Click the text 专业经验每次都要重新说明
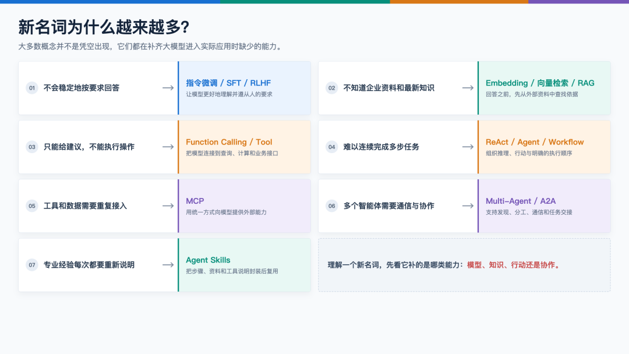The width and height of the screenshot is (629, 354). pos(89,264)
